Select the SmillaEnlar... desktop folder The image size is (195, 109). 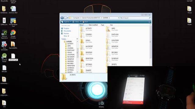coord(4,10)
